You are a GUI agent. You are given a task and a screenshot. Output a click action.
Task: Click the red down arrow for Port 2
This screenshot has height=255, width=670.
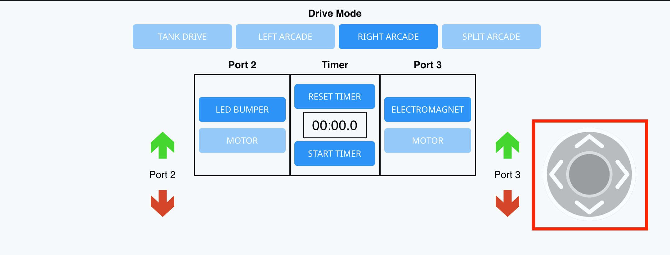162,202
